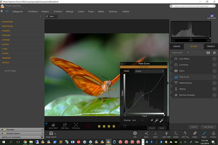
Task: Click the Save Recipe button
Action: coord(208,127)
